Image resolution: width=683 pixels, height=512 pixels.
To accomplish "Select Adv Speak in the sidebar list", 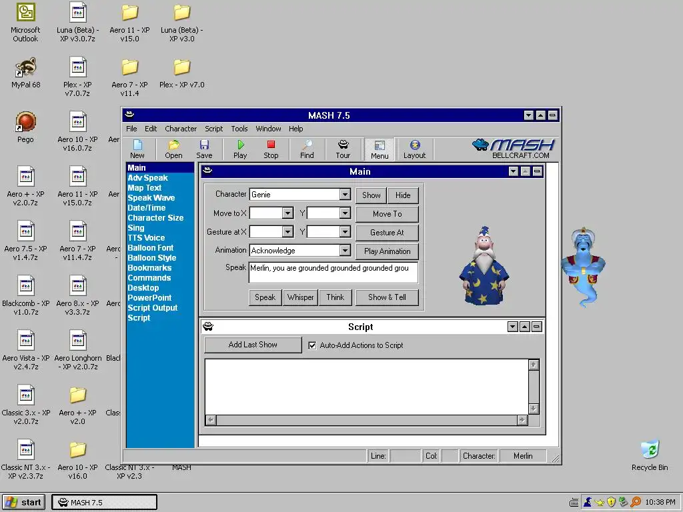I will point(147,177).
